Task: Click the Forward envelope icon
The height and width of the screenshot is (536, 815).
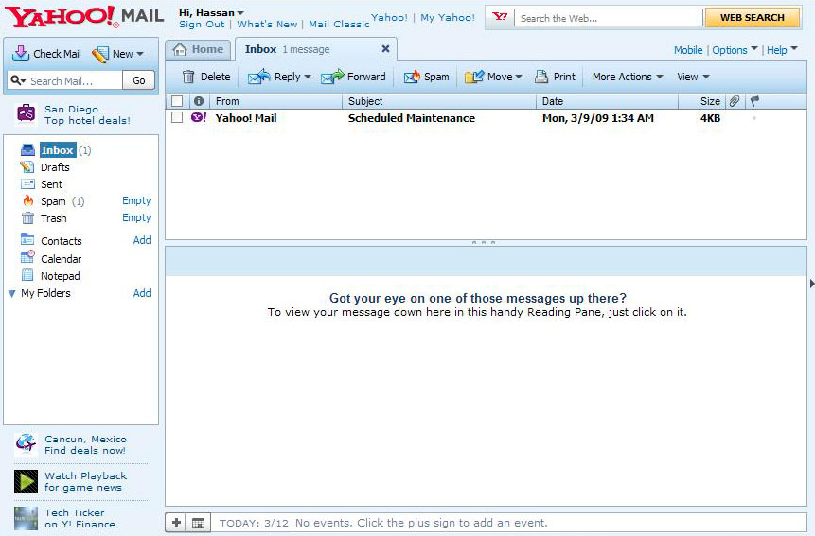Action: point(332,77)
